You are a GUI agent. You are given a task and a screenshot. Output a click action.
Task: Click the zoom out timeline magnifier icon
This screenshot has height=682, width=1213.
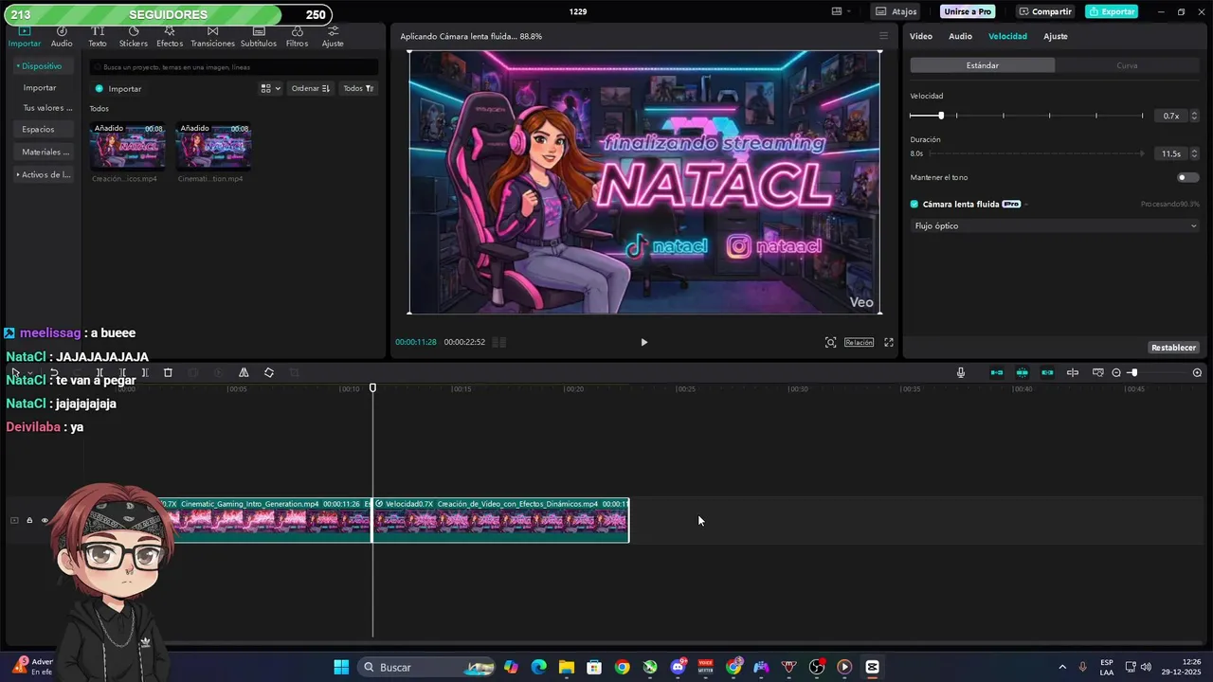pos(1116,373)
